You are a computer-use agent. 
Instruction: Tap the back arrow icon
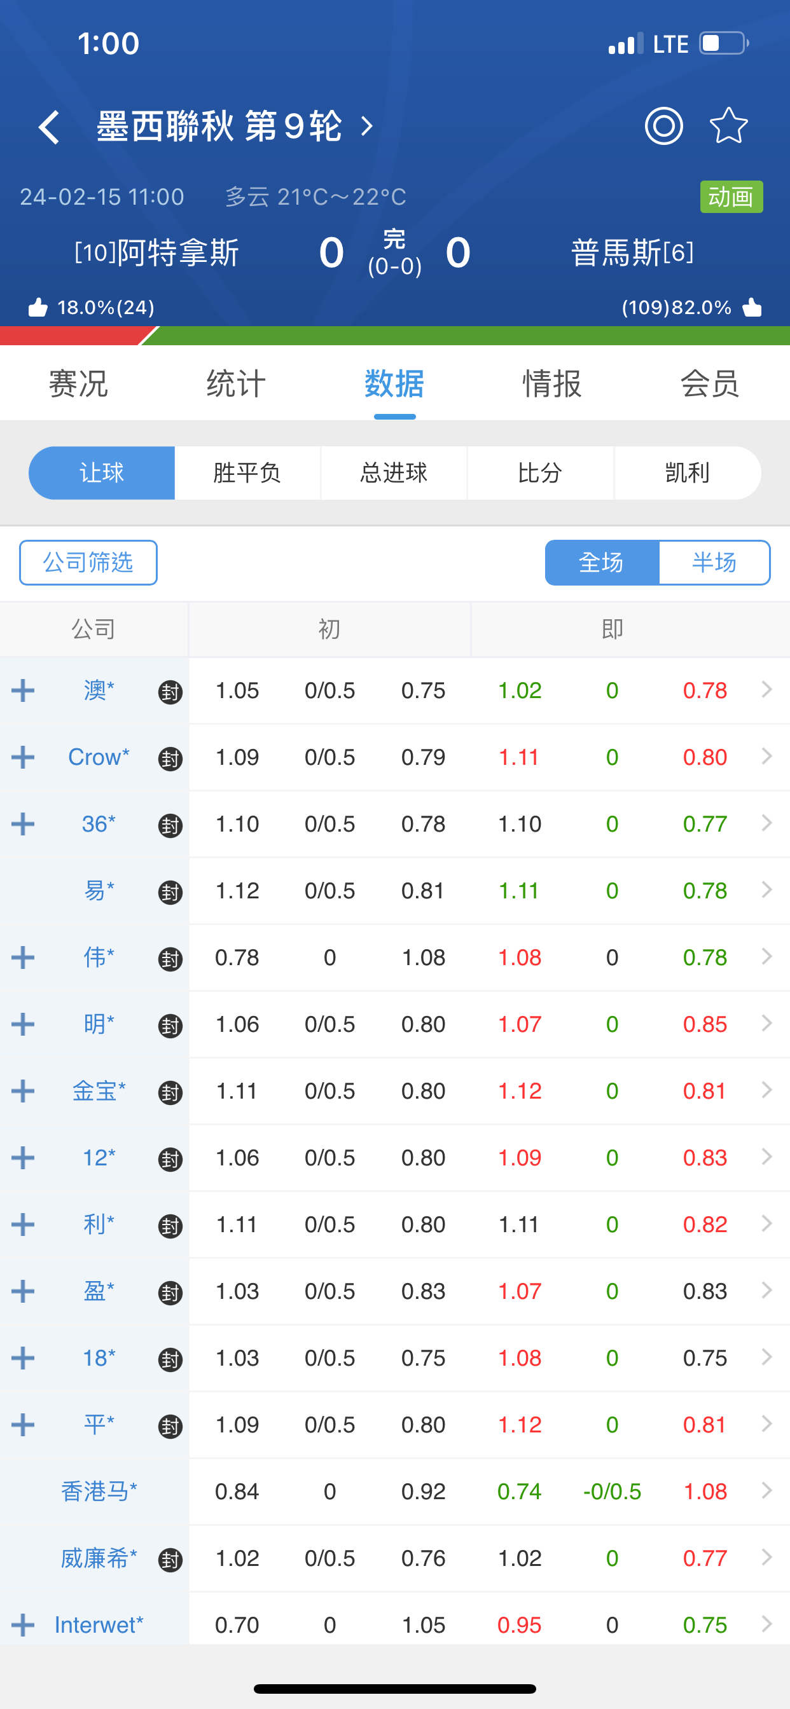click(49, 126)
